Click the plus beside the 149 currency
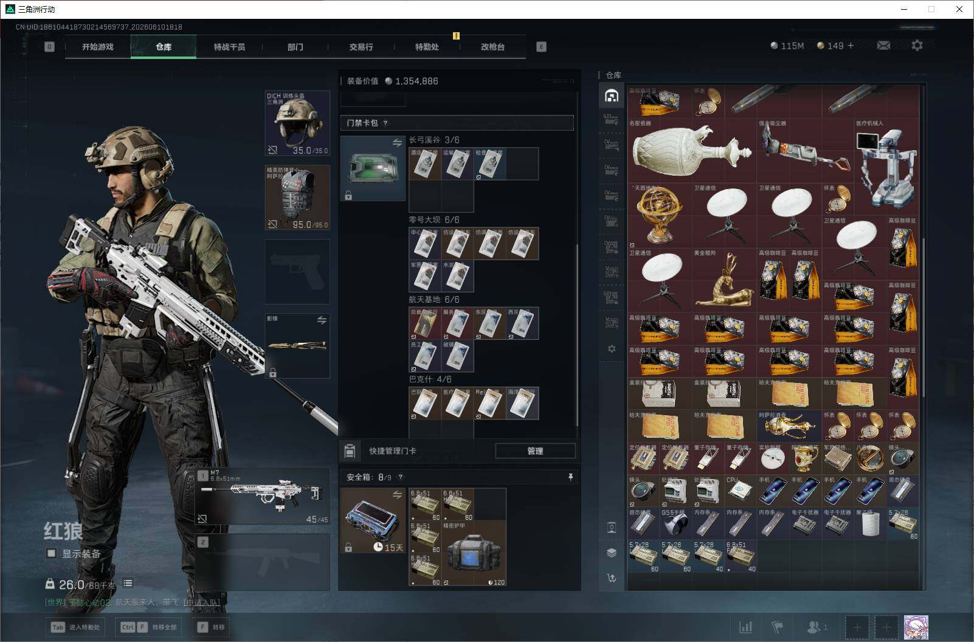 (x=850, y=46)
